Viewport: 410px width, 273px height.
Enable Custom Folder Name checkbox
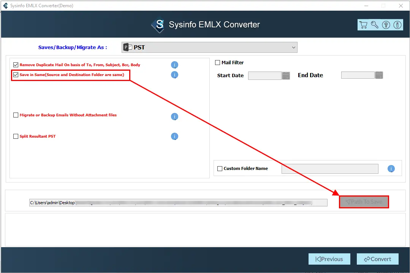pos(220,168)
